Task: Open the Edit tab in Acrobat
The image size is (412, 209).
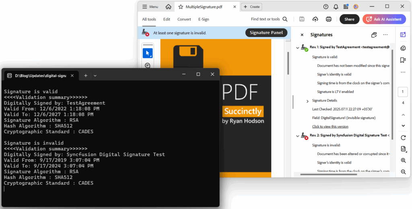Action: click(167, 19)
